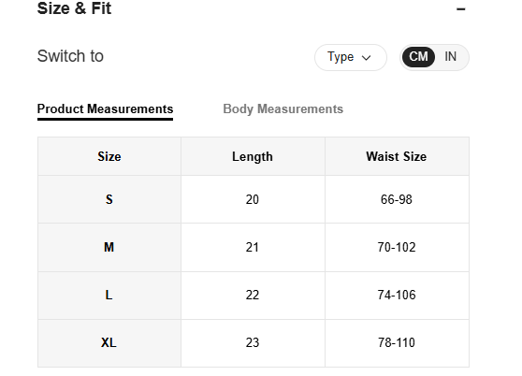Collapse the Size & Fit section
The height and width of the screenshot is (376, 522).
tap(461, 9)
